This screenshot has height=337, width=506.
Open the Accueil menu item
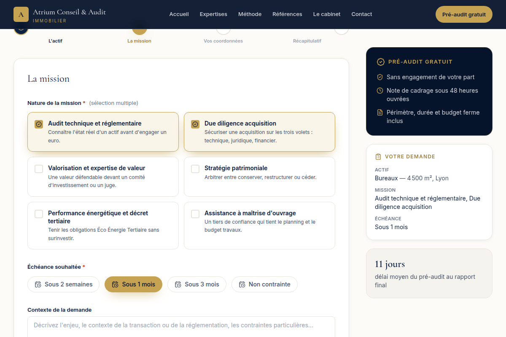(179, 14)
